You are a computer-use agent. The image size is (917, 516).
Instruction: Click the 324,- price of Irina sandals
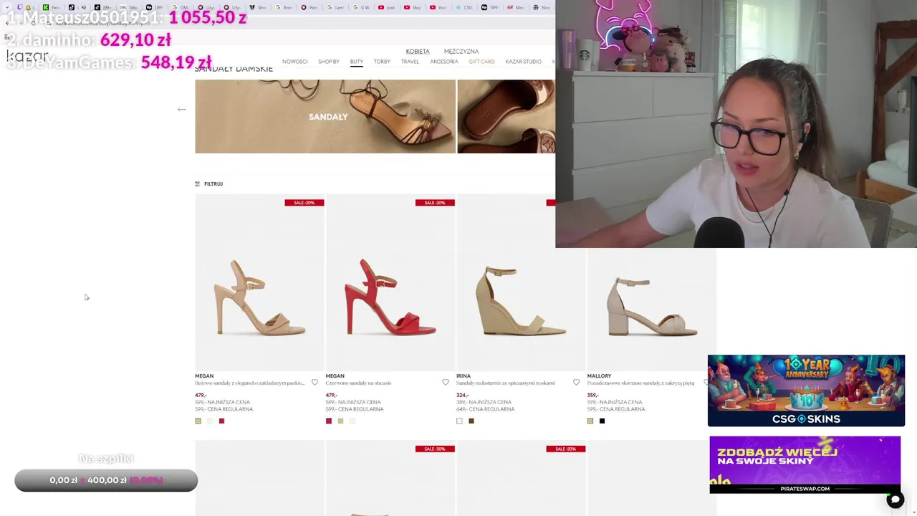coord(462,395)
